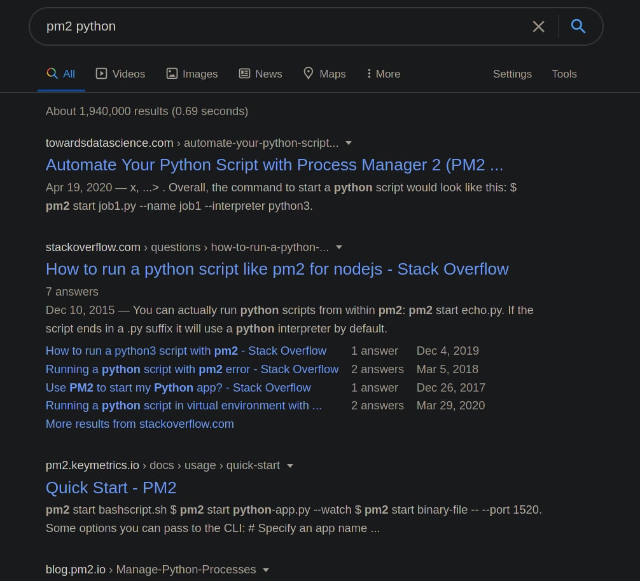Click the Images picture icon
Screen dimensions: 640x581
(172, 73)
